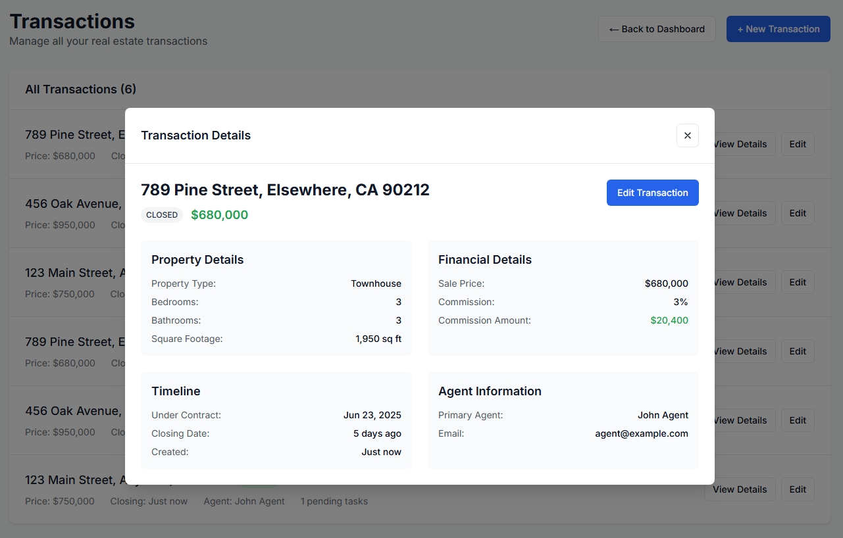Screen dimensions: 843x538
Task: Edit the row showing 1 pending tasks
Action: point(798,489)
